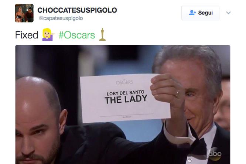
Task: Click the add-person icon inside Segui
Action: (192, 13)
